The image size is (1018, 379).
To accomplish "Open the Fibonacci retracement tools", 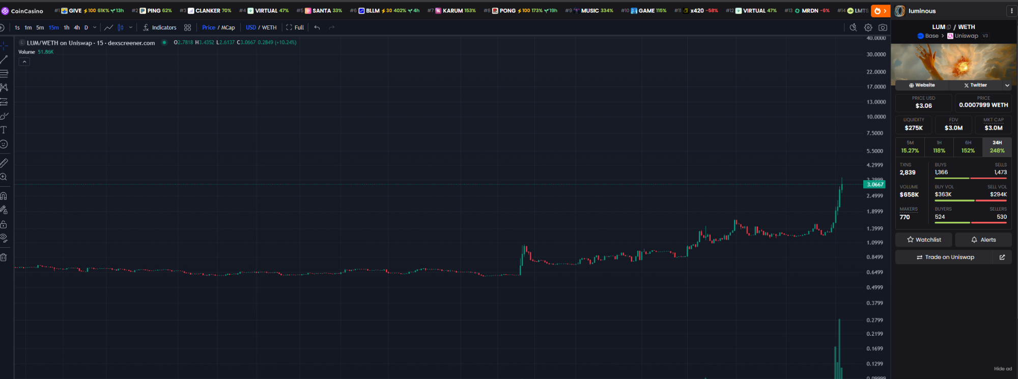I will click(4, 73).
